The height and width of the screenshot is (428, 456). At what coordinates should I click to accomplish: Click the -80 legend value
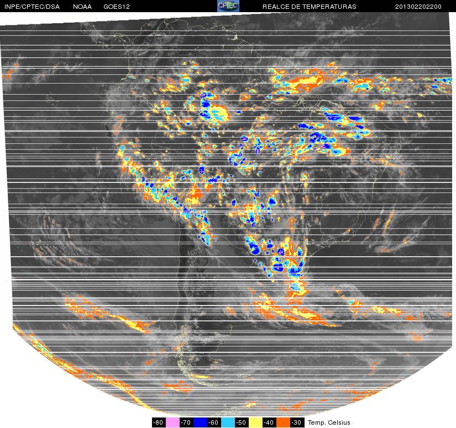[x=159, y=422]
